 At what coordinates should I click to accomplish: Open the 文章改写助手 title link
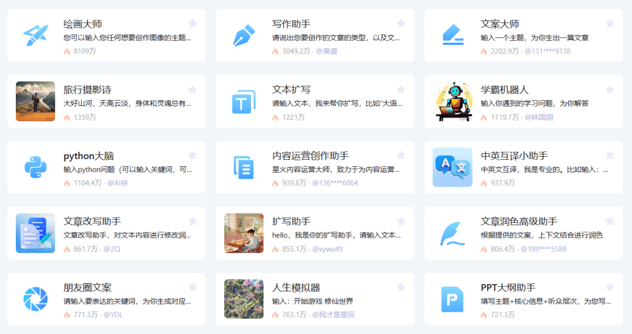pos(92,222)
